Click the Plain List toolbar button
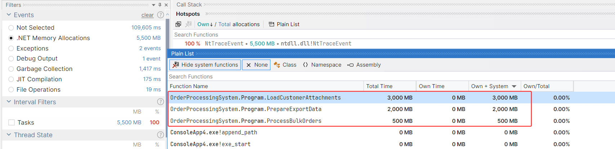The width and height of the screenshot is (615, 149). coord(284,24)
